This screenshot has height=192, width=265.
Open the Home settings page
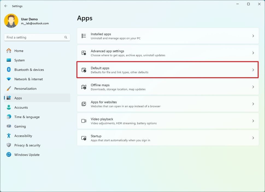pos(19,51)
